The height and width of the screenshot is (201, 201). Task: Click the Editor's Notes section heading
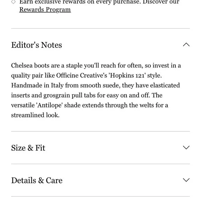coord(37,45)
